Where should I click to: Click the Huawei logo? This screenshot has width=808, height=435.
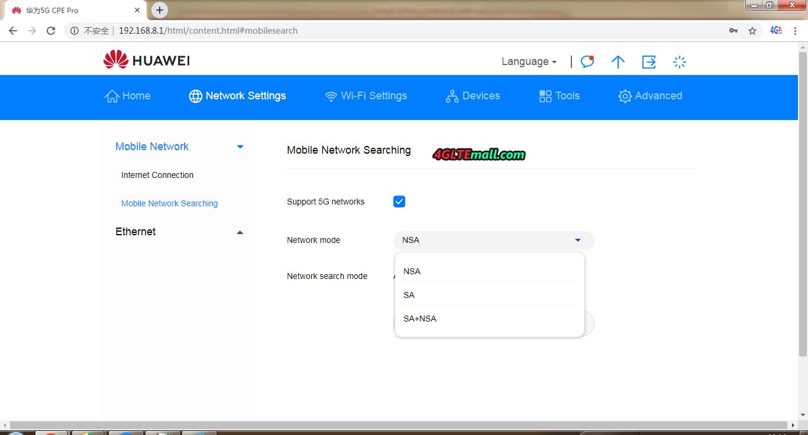pyautogui.click(x=146, y=60)
